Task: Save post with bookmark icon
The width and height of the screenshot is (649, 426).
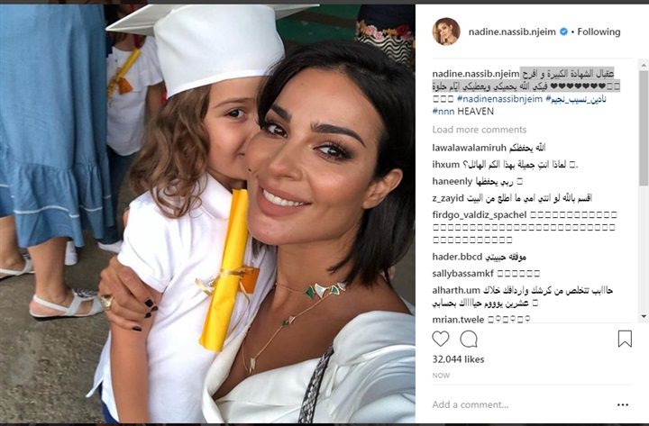Action: (625, 339)
